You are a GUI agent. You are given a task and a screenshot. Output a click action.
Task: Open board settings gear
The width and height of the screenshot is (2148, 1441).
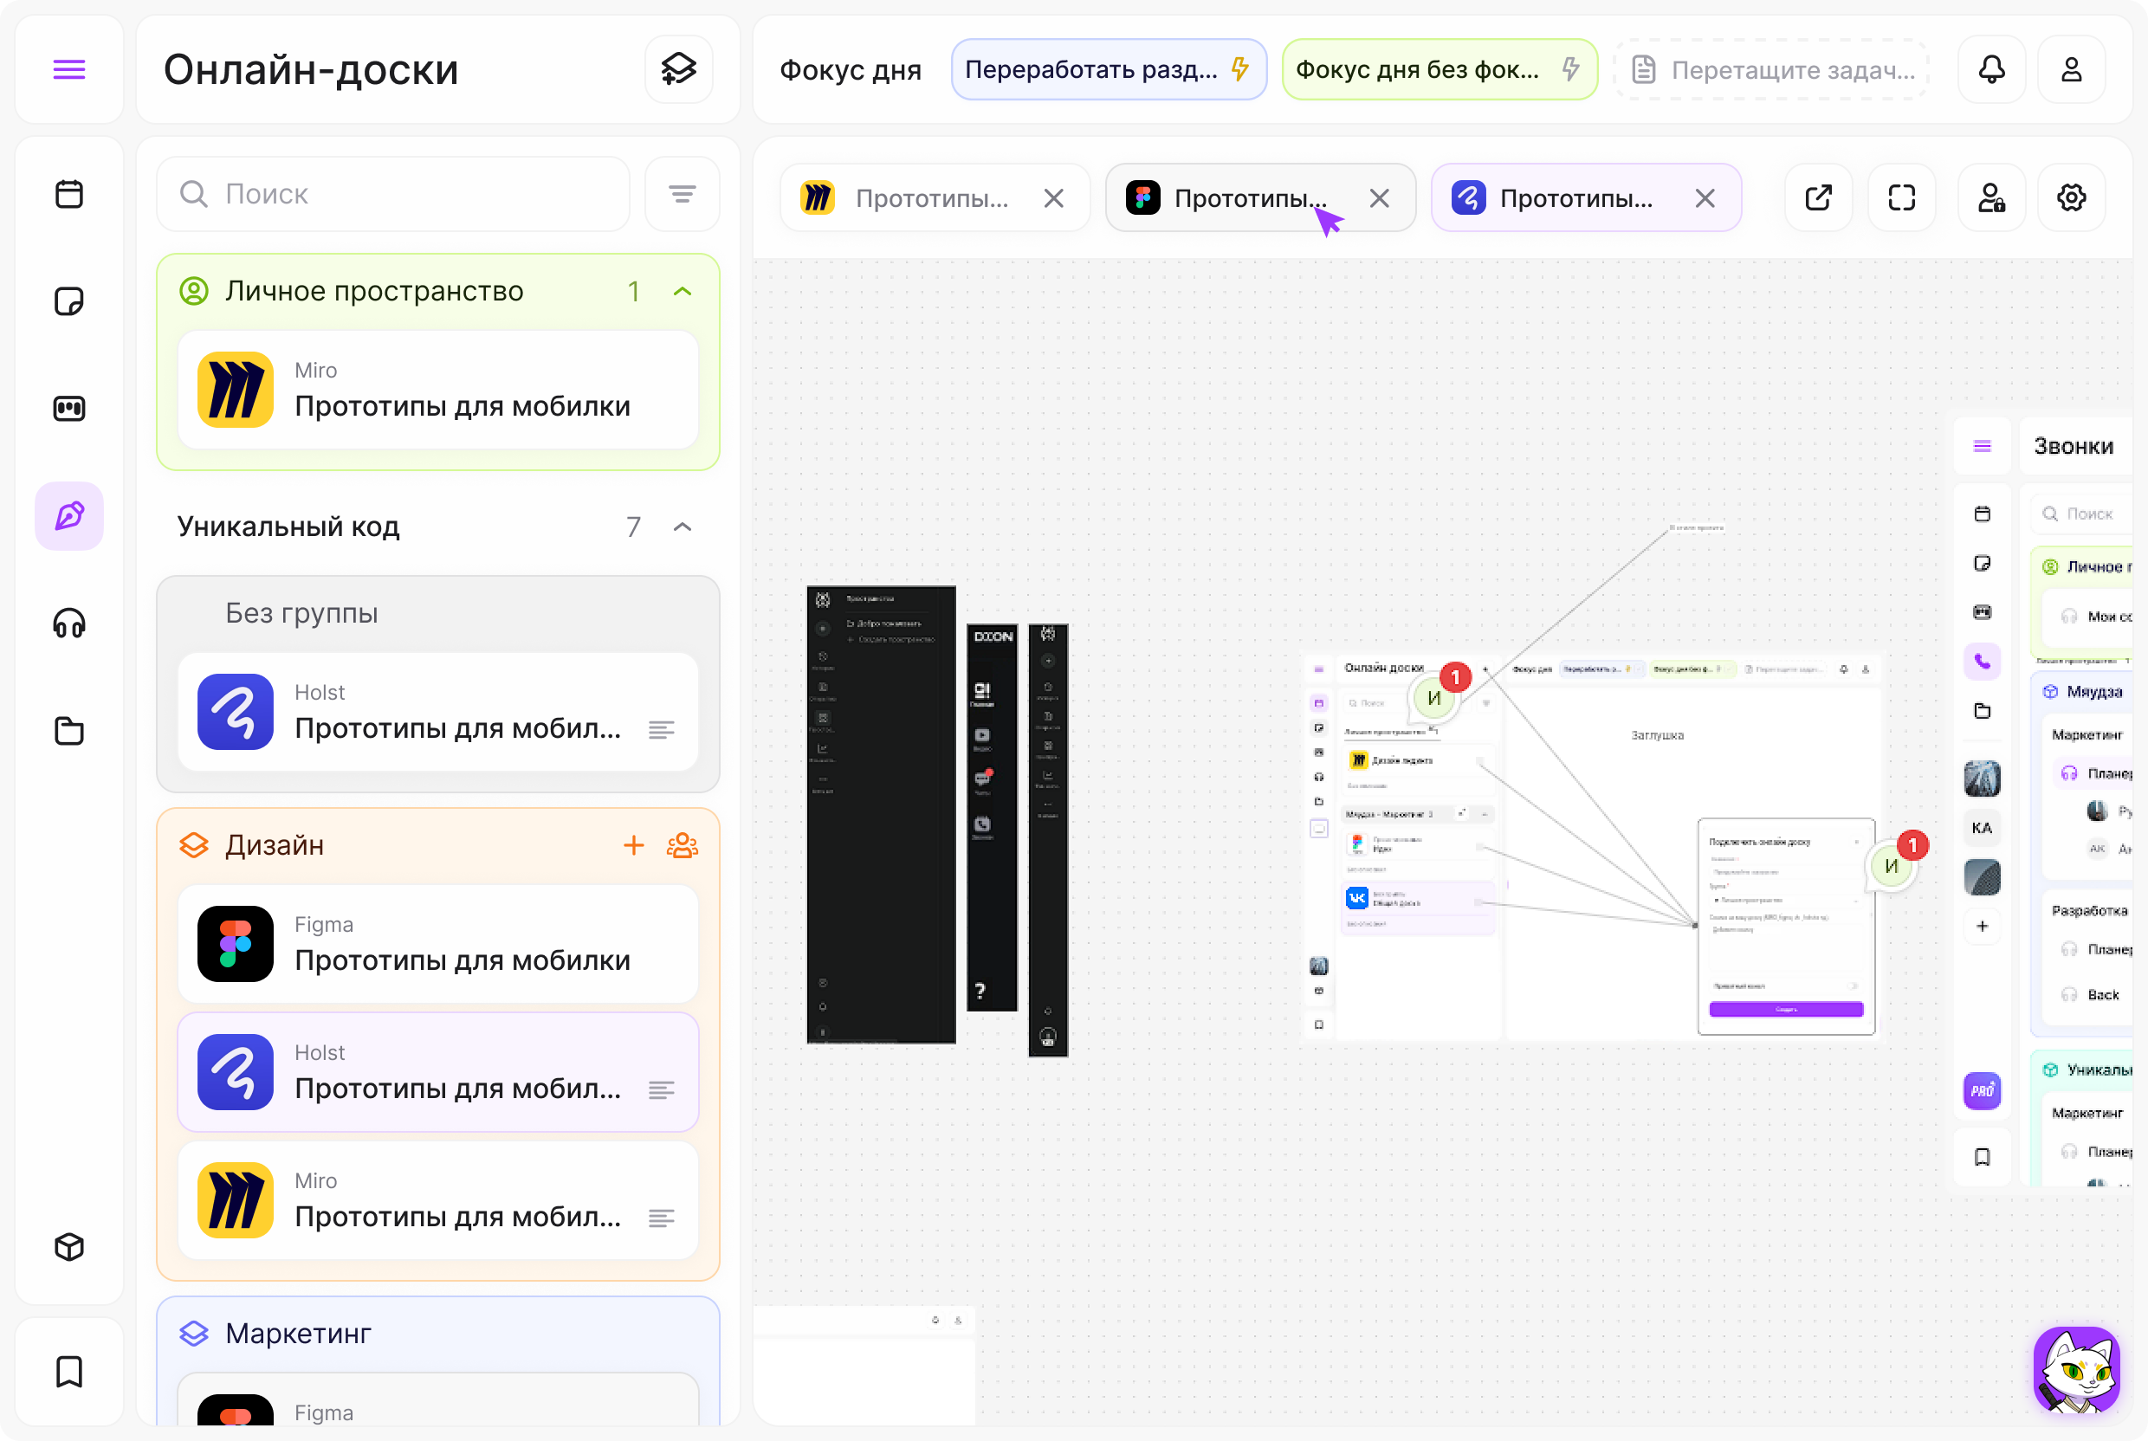coord(2072,197)
